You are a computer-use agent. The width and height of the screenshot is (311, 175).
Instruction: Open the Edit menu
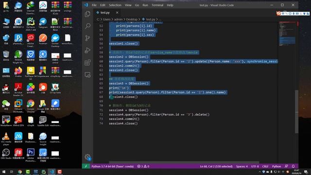[103, 5]
